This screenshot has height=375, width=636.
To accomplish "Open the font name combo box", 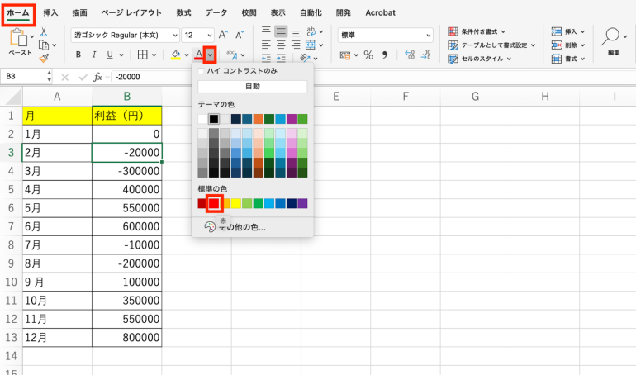I will coord(125,36).
